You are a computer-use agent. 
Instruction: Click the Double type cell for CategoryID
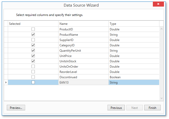coord(134,45)
